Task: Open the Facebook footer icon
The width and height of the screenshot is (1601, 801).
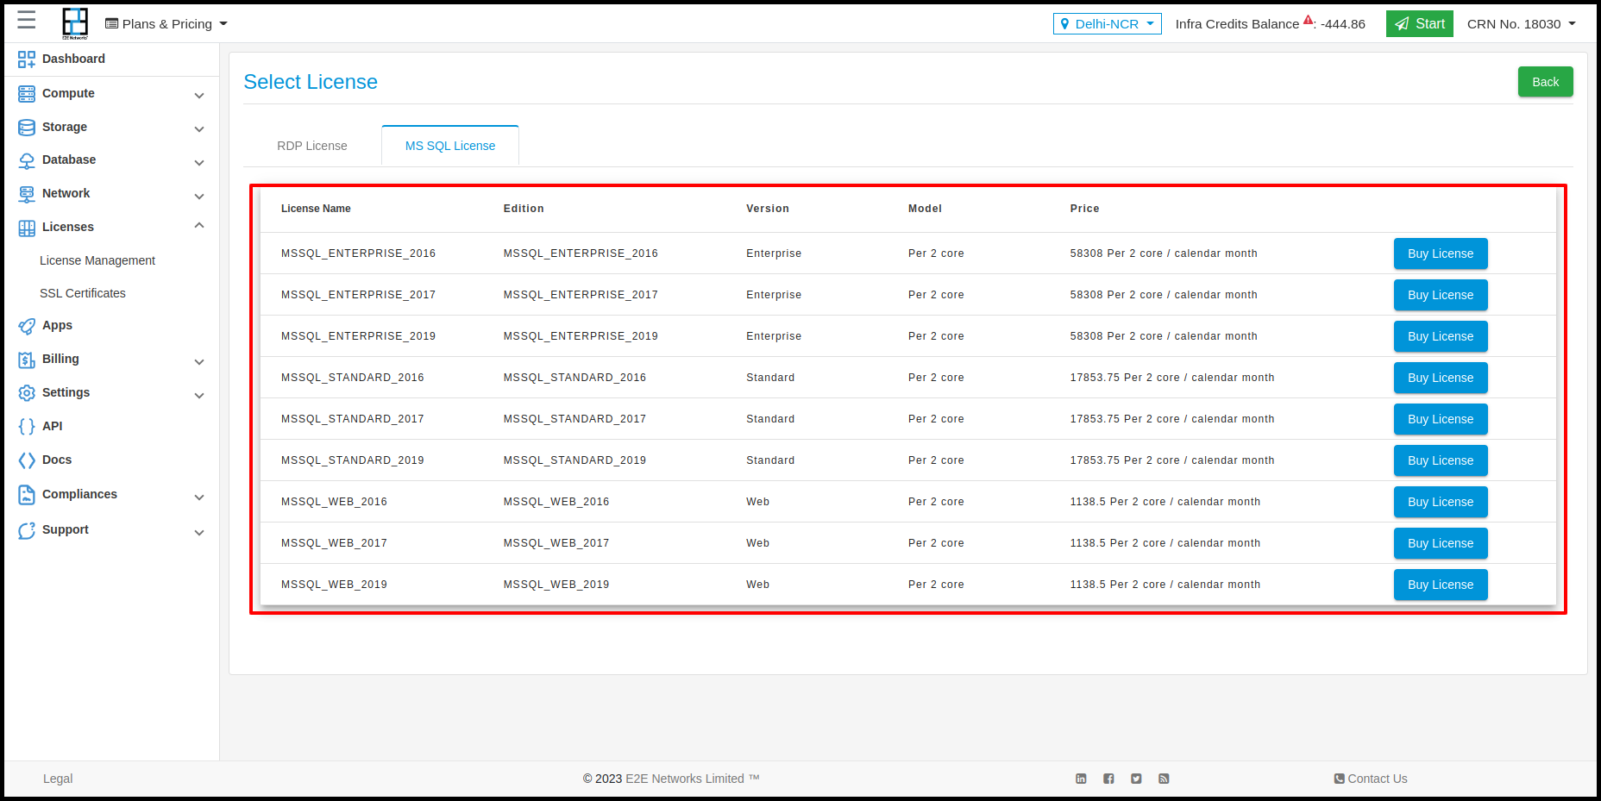Action: click(1108, 779)
